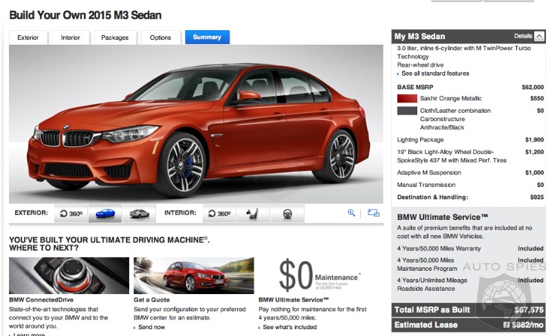Go to the Options tab
Screen dimensions: 550x336
[x=160, y=37]
